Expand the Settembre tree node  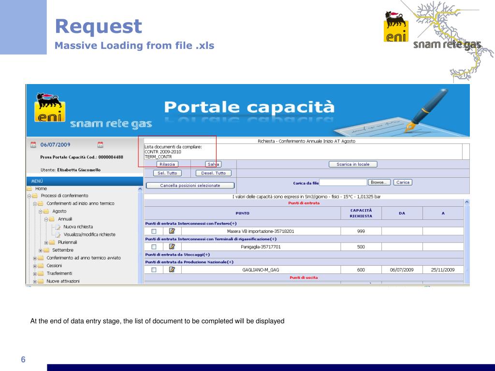tap(41, 251)
